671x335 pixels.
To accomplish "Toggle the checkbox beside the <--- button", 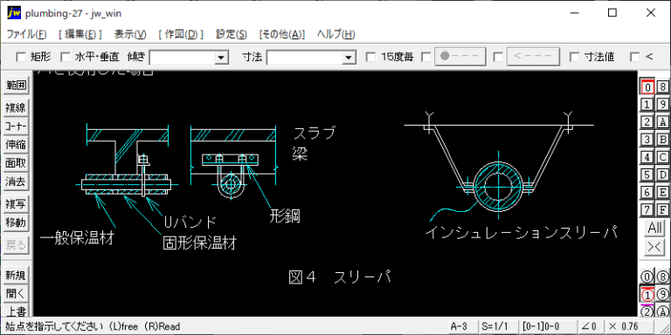I will point(498,57).
